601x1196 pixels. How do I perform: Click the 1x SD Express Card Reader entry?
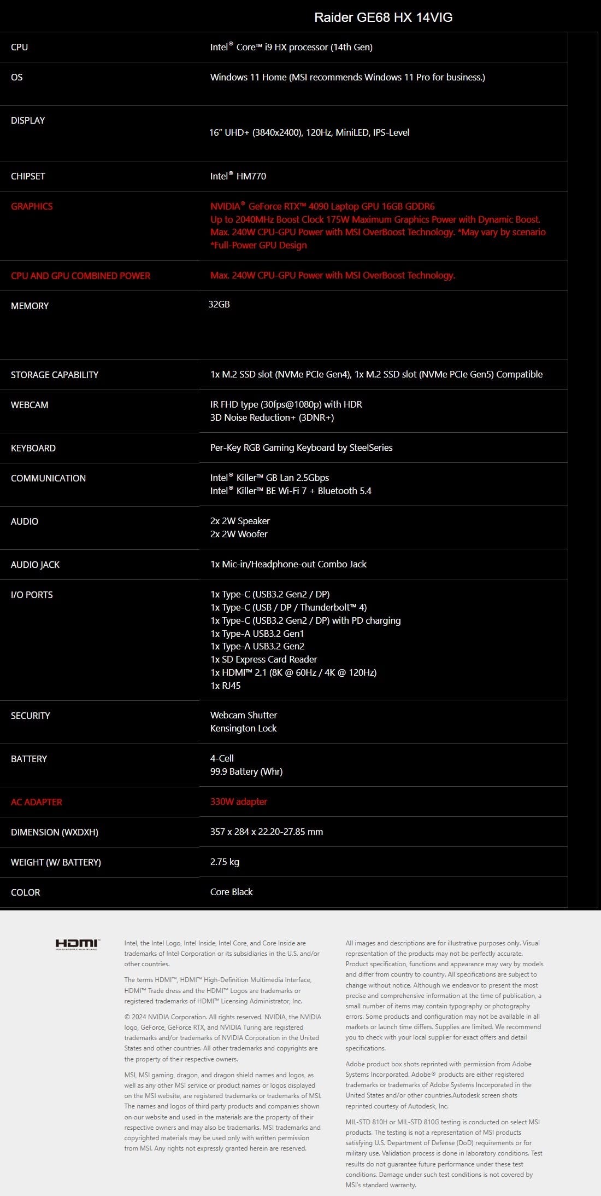click(263, 659)
